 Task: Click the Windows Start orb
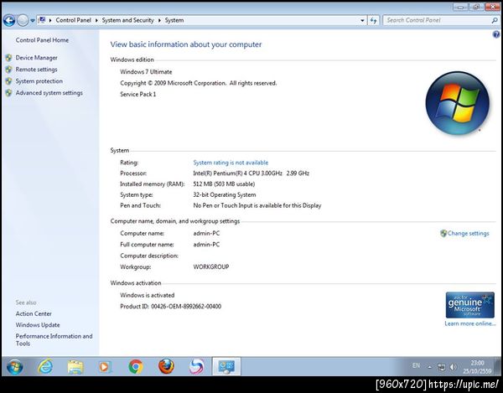pyautogui.click(x=14, y=366)
